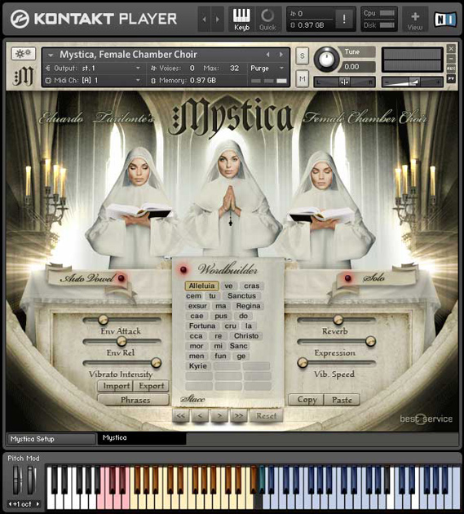Select the Christo word slot
464x514 pixels.
pos(246,336)
